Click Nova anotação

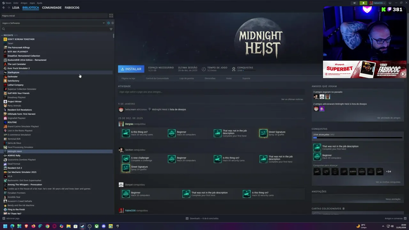pyautogui.click(x=393, y=199)
